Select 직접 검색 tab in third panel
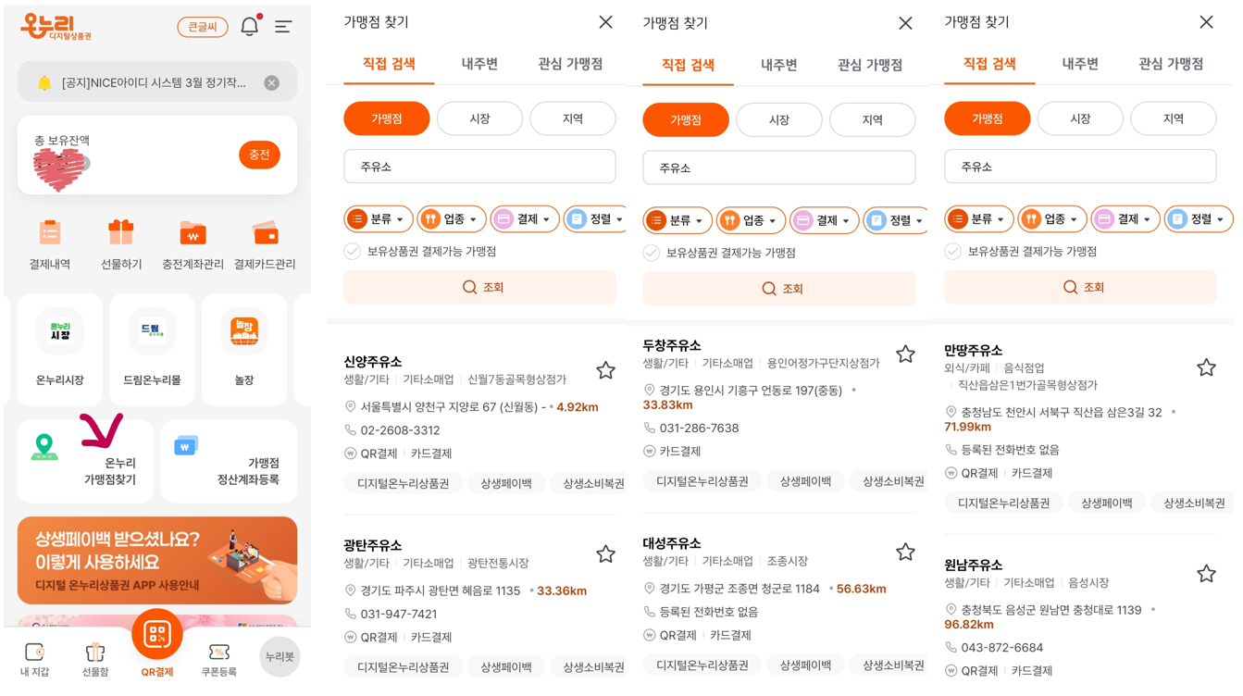The height and width of the screenshot is (696, 1243). pos(989,64)
